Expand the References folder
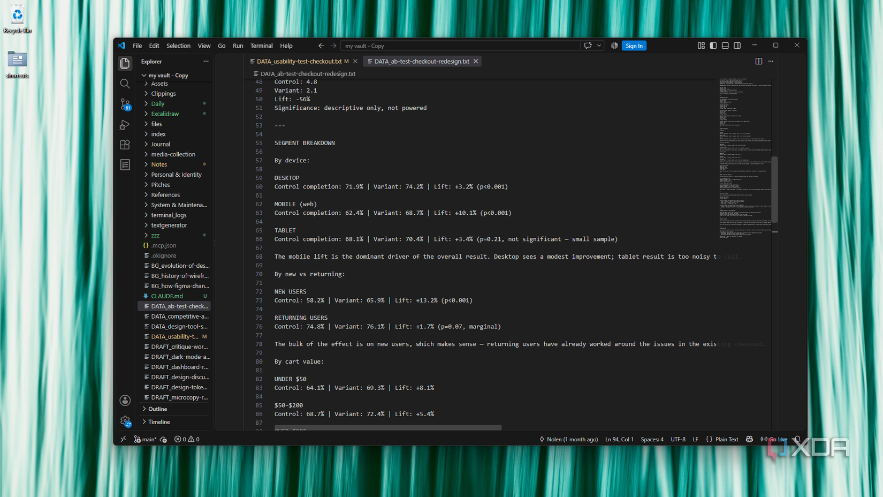Image resolution: width=883 pixels, height=497 pixels. click(175, 195)
